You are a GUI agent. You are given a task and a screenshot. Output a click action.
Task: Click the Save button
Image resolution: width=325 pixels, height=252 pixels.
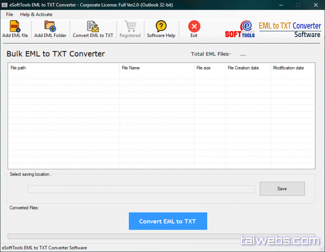pyautogui.click(x=282, y=189)
